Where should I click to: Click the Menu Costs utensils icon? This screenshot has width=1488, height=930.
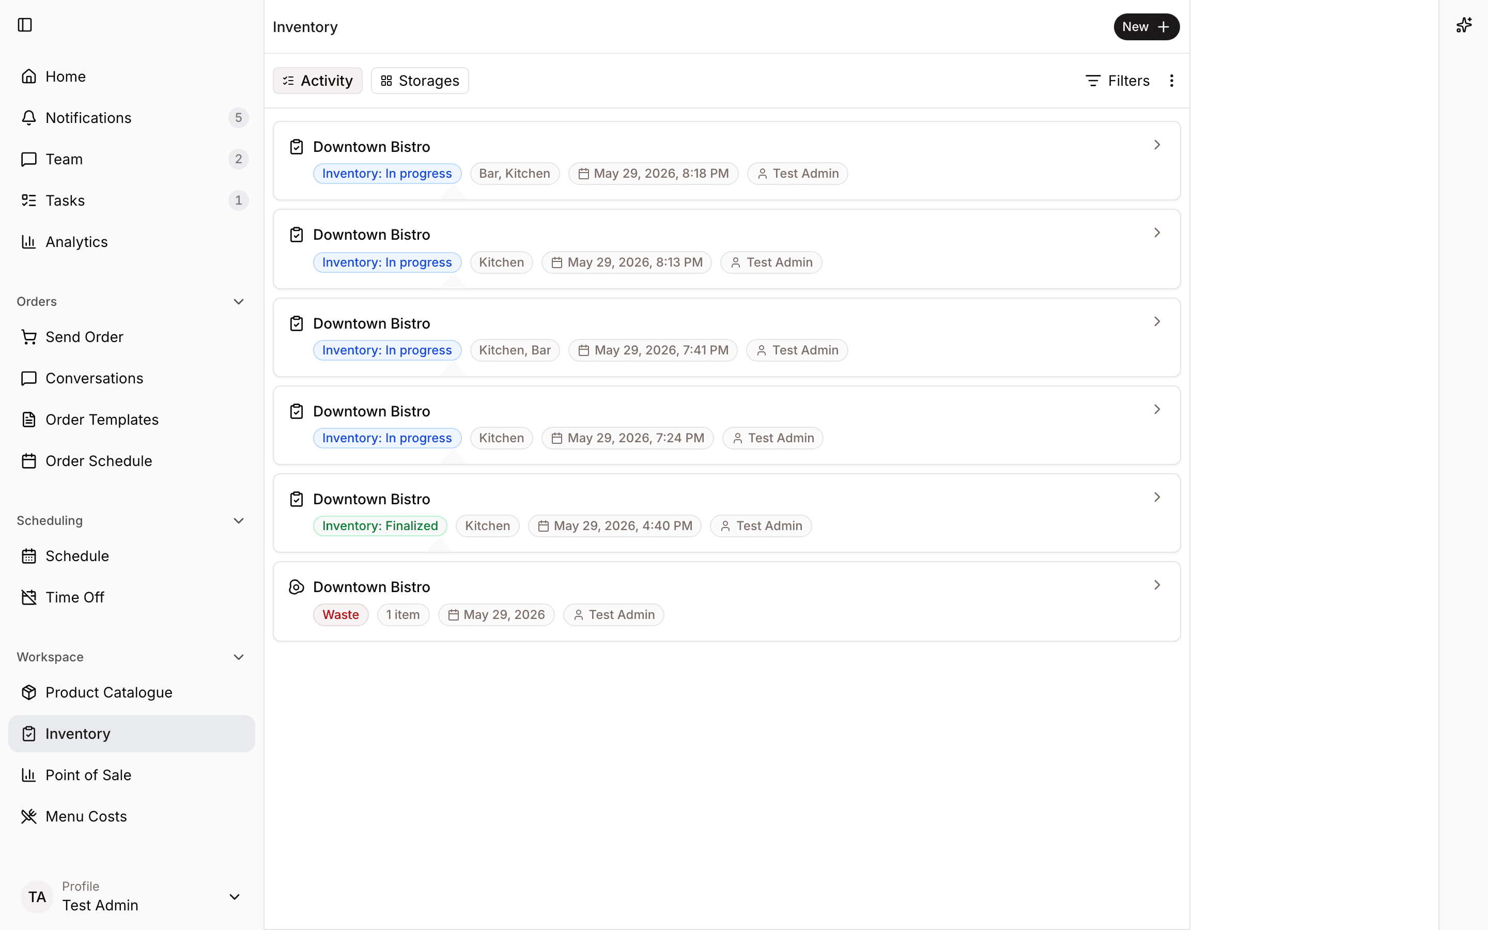coord(29,816)
